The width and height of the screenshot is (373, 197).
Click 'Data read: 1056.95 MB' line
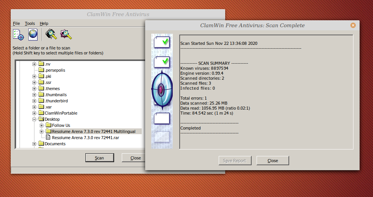coord(215,108)
